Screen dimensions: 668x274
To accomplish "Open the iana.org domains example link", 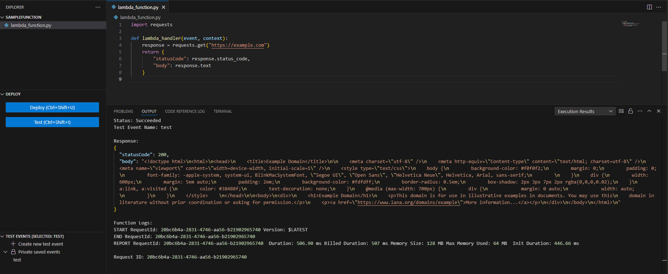I will [409, 203].
